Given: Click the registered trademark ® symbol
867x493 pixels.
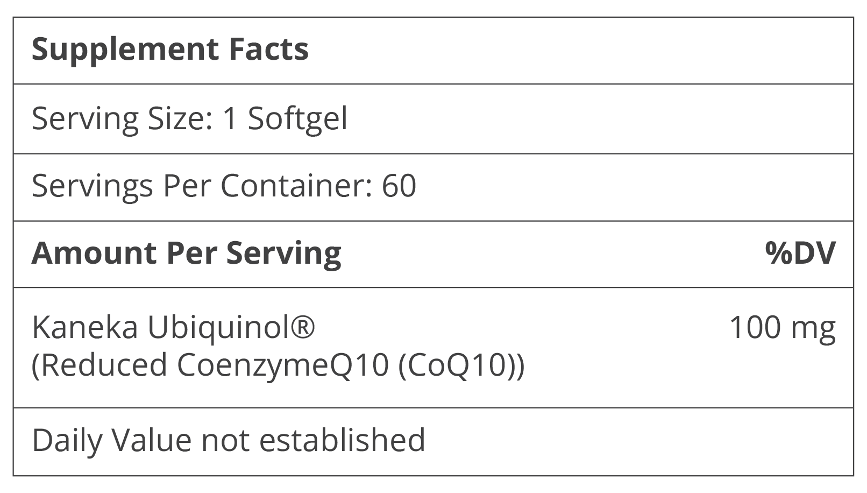Looking at the screenshot, I should pyautogui.click(x=302, y=326).
